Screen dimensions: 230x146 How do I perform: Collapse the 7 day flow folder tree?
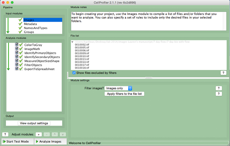pyautogui.click(x=72, y=42)
